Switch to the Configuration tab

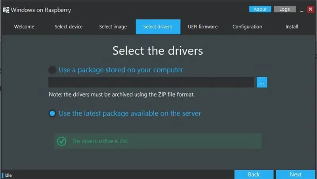pos(247,27)
